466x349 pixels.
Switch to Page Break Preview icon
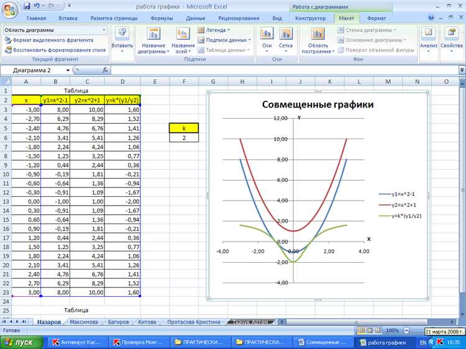point(378,330)
